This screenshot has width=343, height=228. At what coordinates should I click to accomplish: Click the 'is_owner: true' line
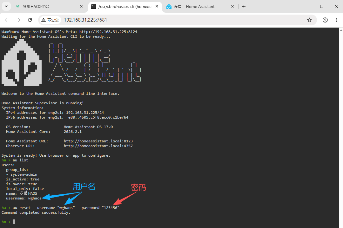(22, 184)
